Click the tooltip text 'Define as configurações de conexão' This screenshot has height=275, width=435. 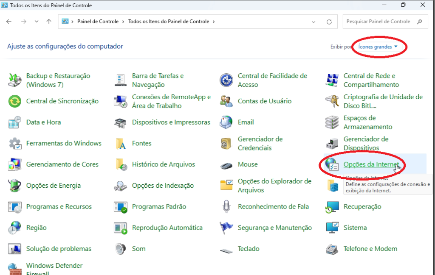(x=388, y=184)
